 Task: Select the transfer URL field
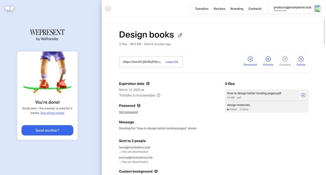(x=142, y=62)
